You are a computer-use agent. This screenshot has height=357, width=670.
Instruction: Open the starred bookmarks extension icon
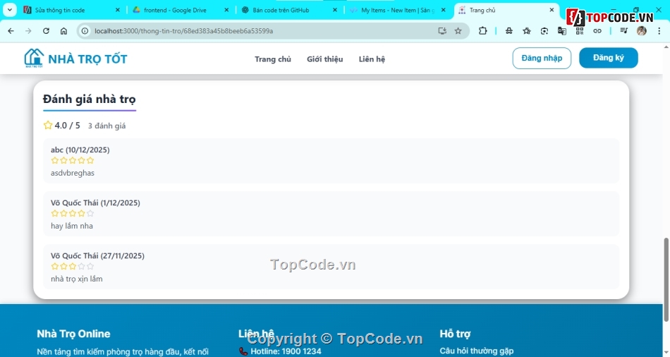[526, 31]
